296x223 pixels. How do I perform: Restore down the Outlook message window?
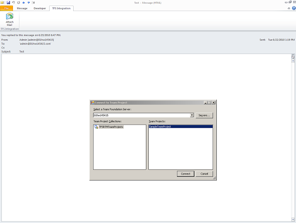tap(290, 2)
